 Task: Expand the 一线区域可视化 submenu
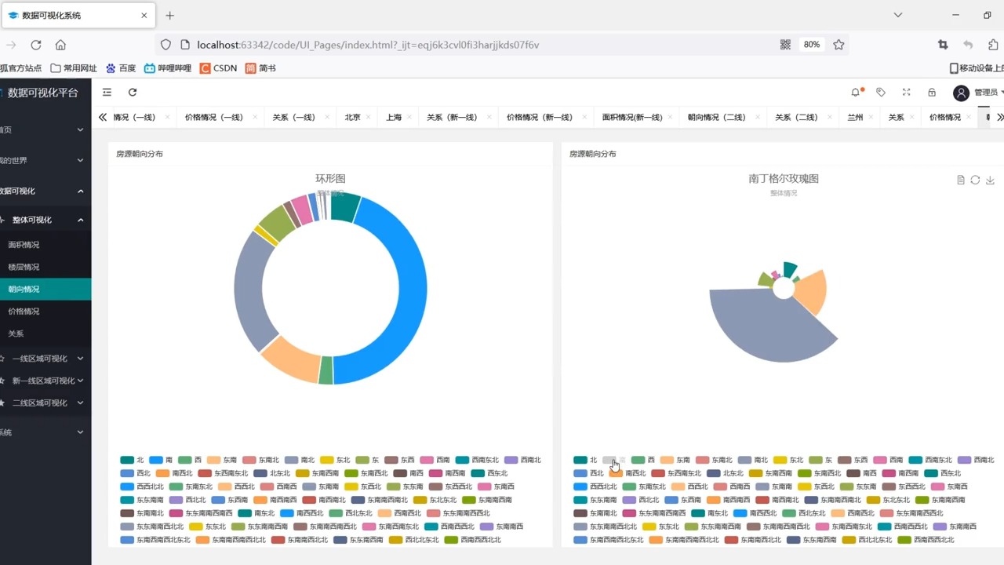click(x=45, y=359)
